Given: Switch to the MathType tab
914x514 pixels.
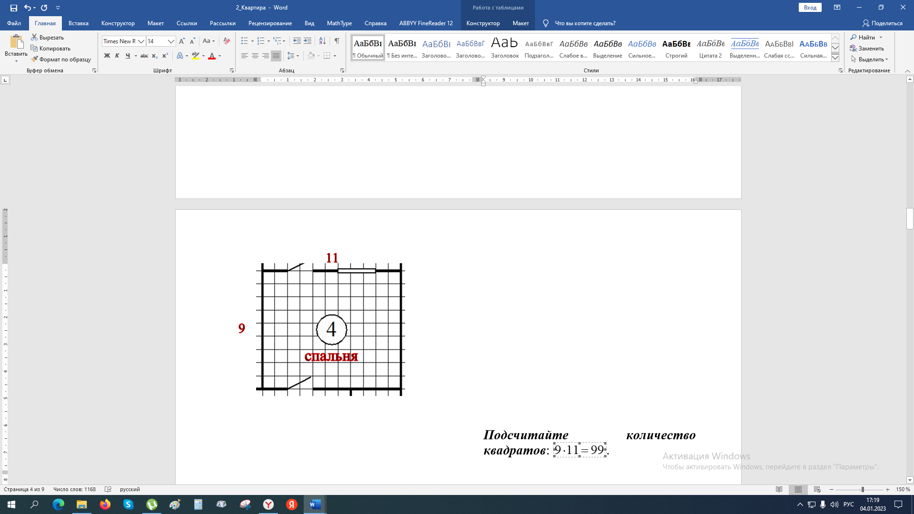Looking at the screenshot, I should (x=339, y=23).
